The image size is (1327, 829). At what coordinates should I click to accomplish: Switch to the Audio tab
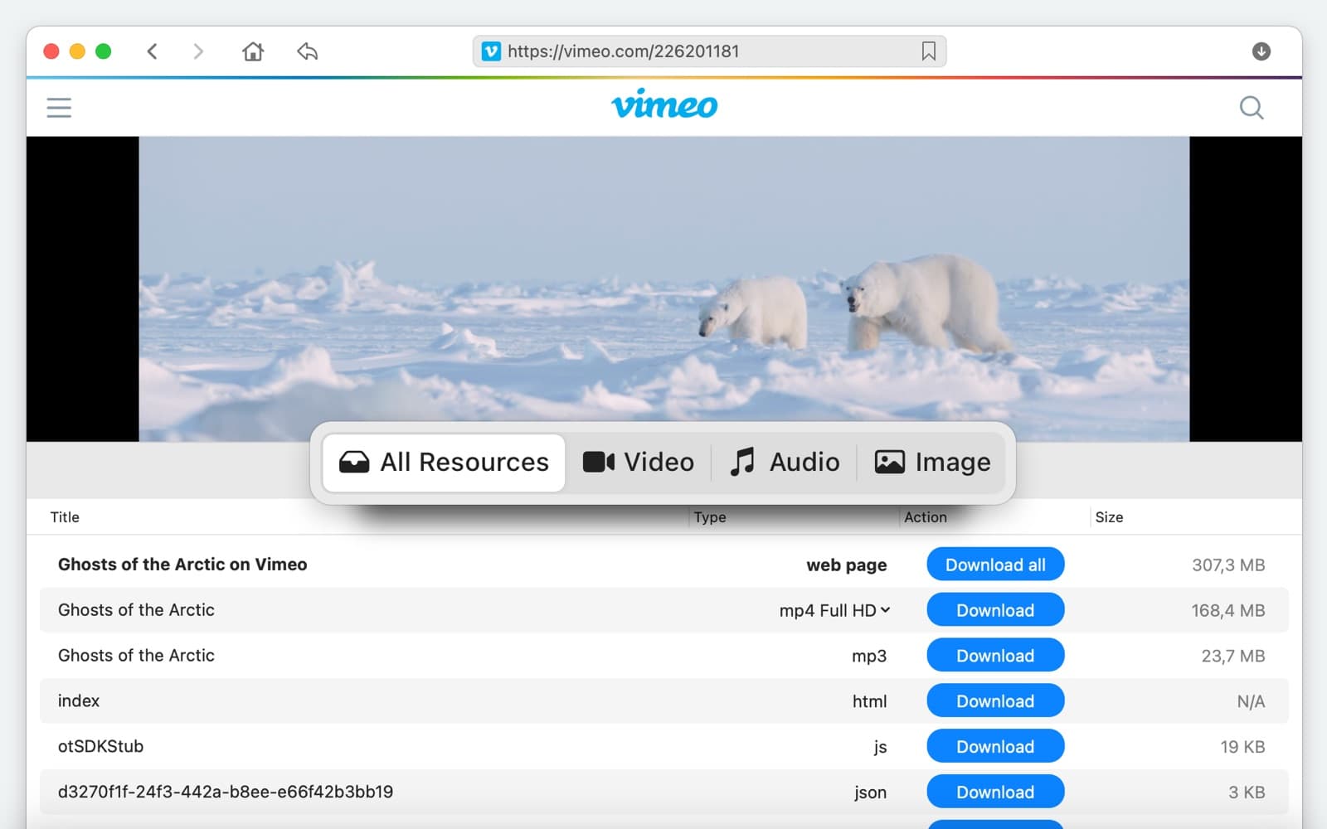(785, 463)
